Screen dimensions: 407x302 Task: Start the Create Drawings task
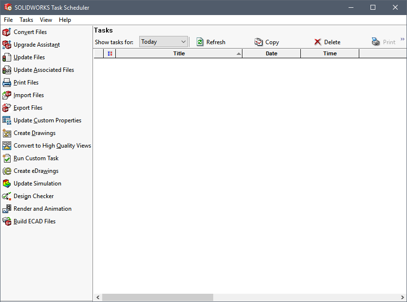35,133
